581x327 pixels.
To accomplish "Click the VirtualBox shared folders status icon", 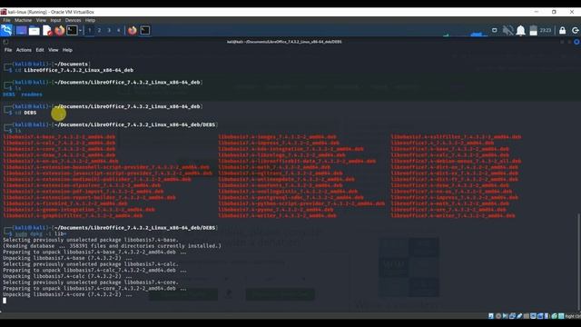I will (x=527, y=316).
